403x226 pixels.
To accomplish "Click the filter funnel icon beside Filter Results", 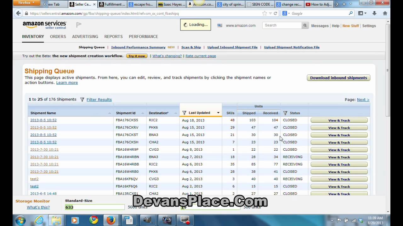I will coord(82,100).
